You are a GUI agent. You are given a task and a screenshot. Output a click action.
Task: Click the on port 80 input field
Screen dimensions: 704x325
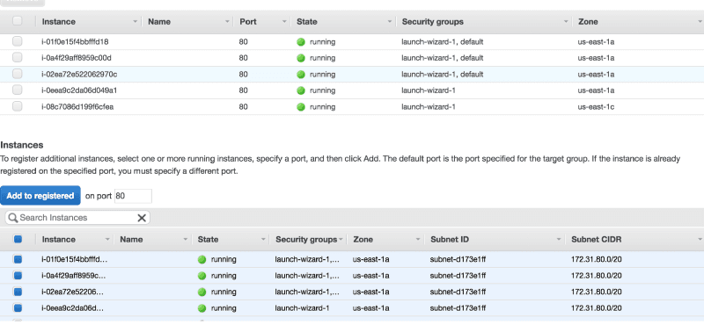pos(133,196)
